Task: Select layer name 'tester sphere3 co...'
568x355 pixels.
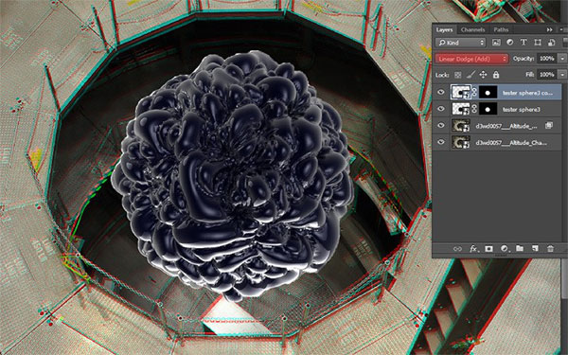Action: [527, 93]
